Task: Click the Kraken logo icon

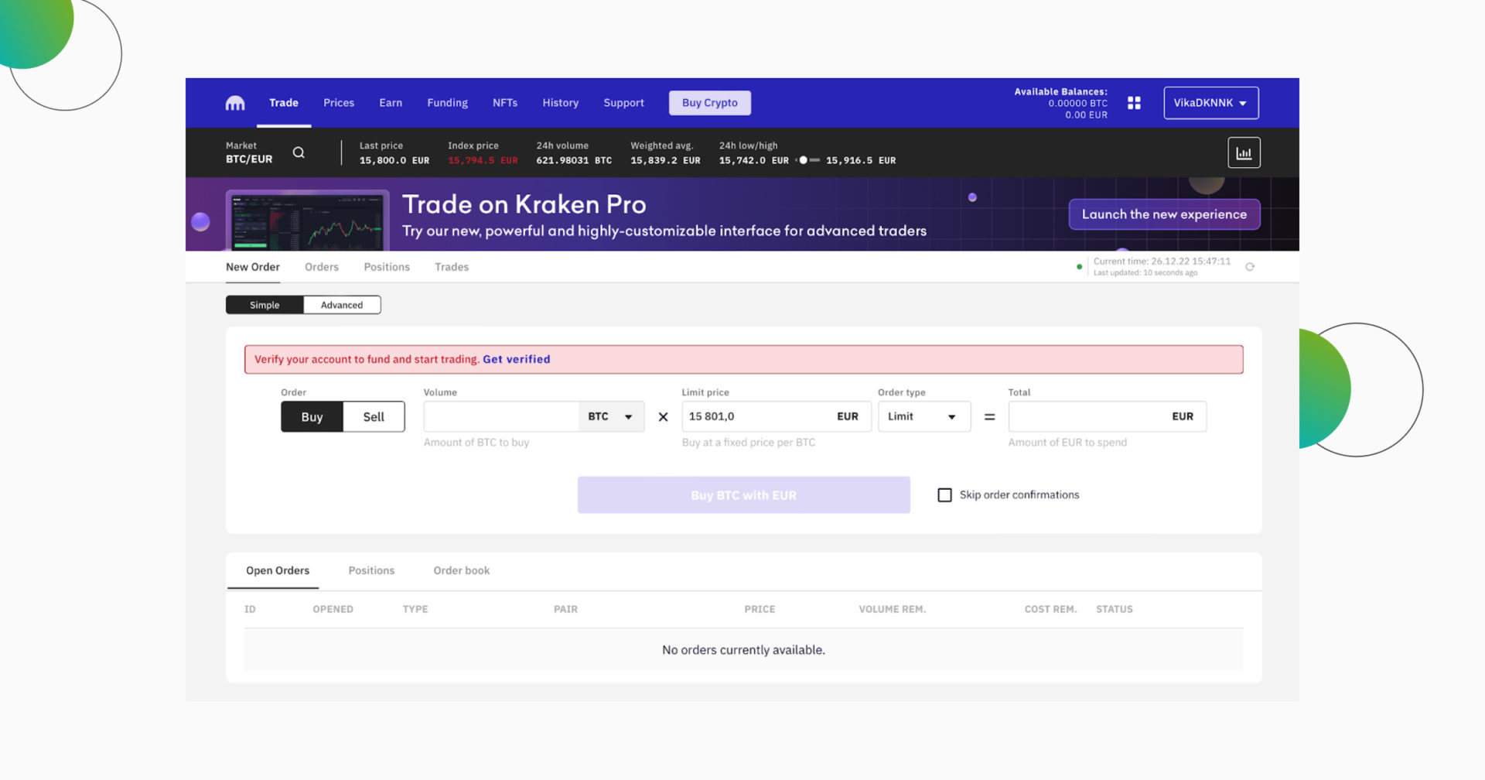Action: [235, 103]
